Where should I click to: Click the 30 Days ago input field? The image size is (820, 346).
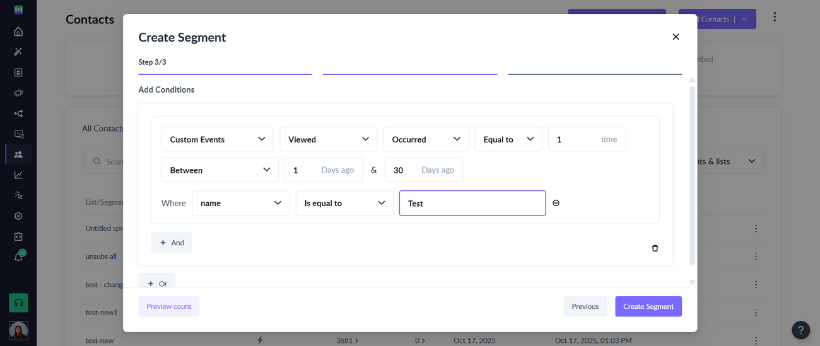[x=424, y=170]
